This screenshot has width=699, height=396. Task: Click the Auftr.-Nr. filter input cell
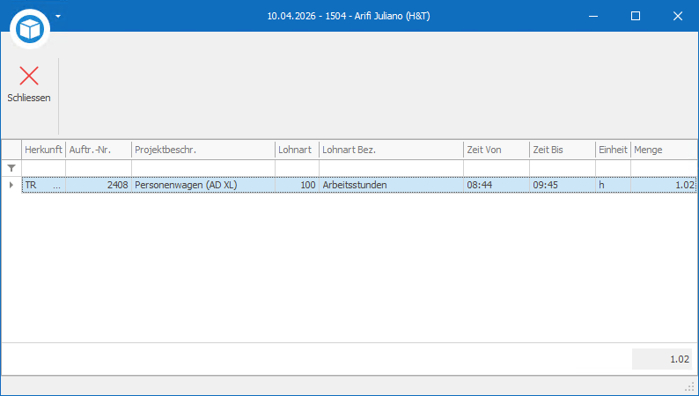click(x=99, y=168)
